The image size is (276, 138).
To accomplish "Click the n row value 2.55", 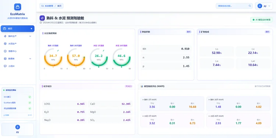I will (x=186, y=57).
